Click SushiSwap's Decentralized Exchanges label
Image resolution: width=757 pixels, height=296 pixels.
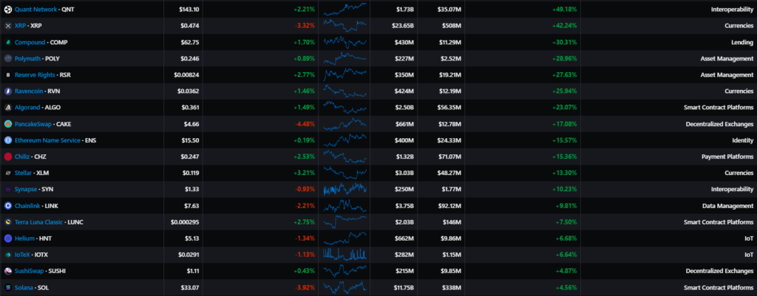[720, 271]
